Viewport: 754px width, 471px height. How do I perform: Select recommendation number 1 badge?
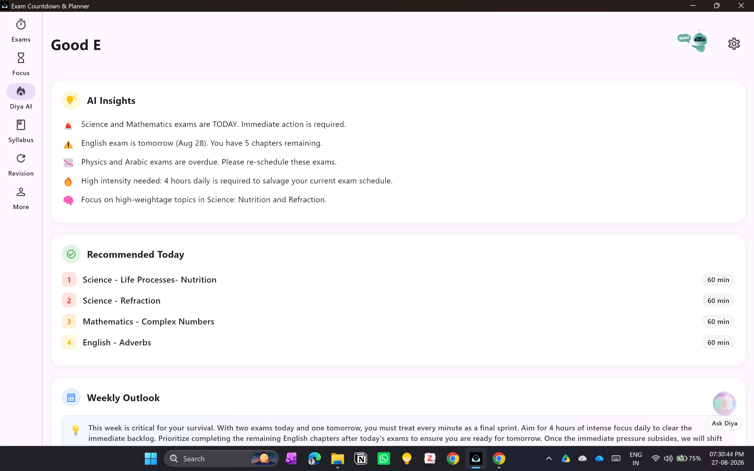tap(69, 279)
